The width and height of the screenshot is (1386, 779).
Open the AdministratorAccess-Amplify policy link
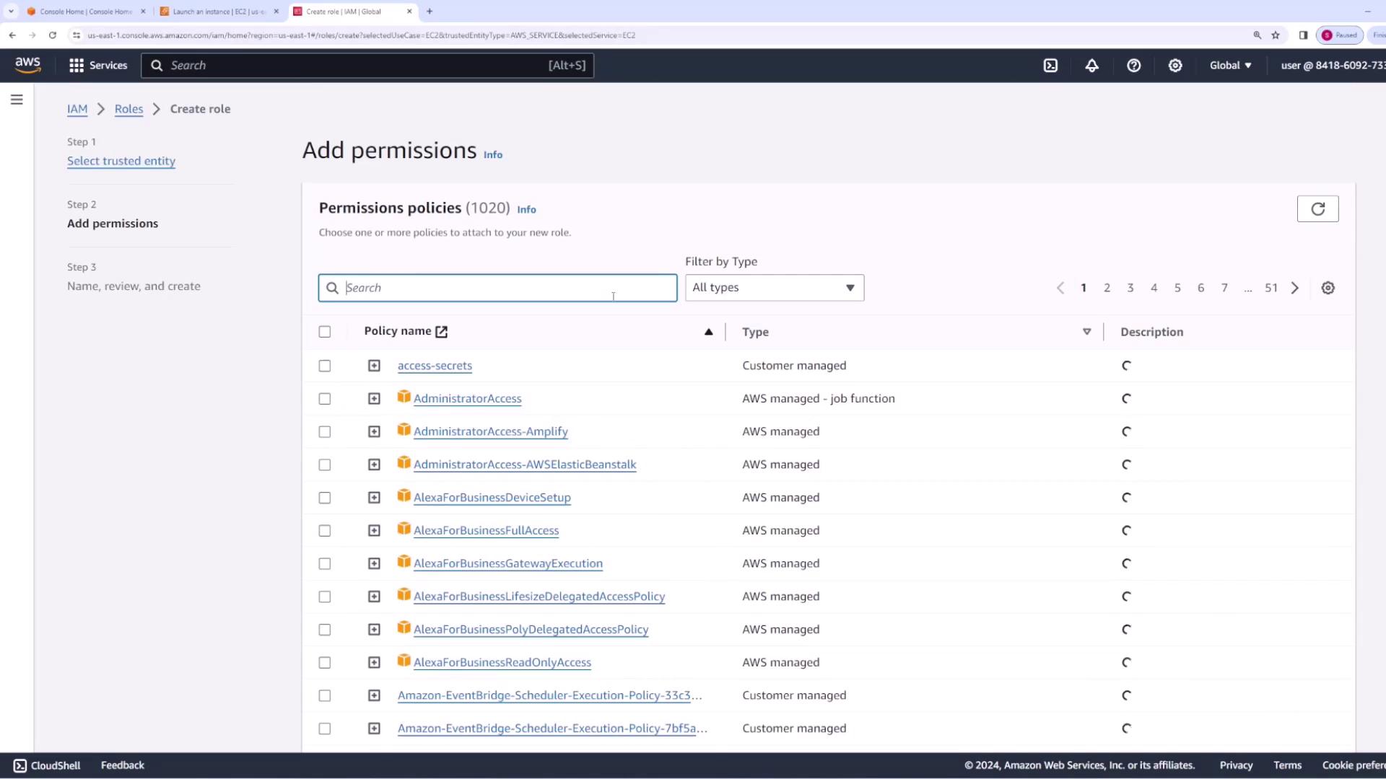tap(490, 431)
